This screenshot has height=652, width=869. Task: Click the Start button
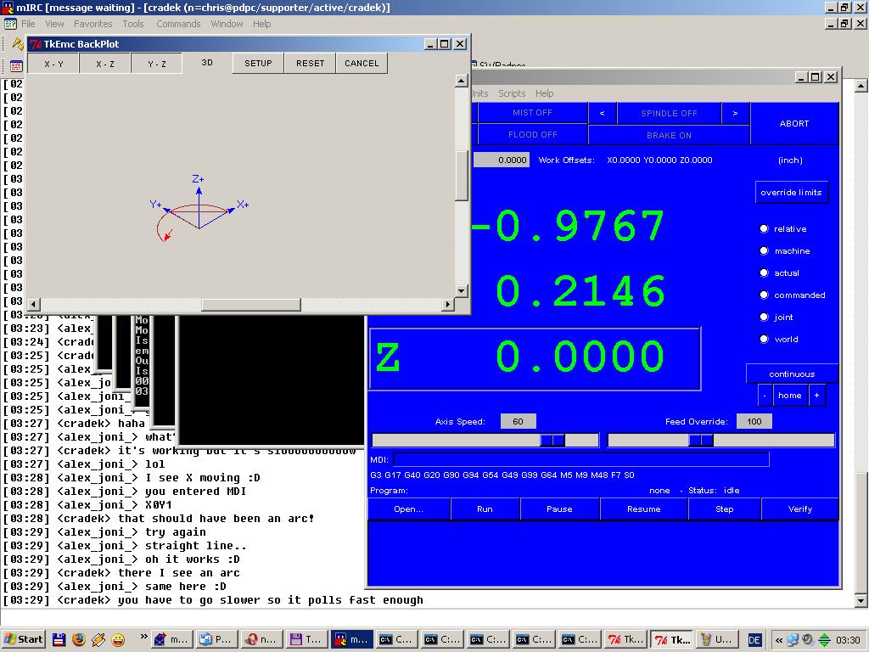point(24,639)
